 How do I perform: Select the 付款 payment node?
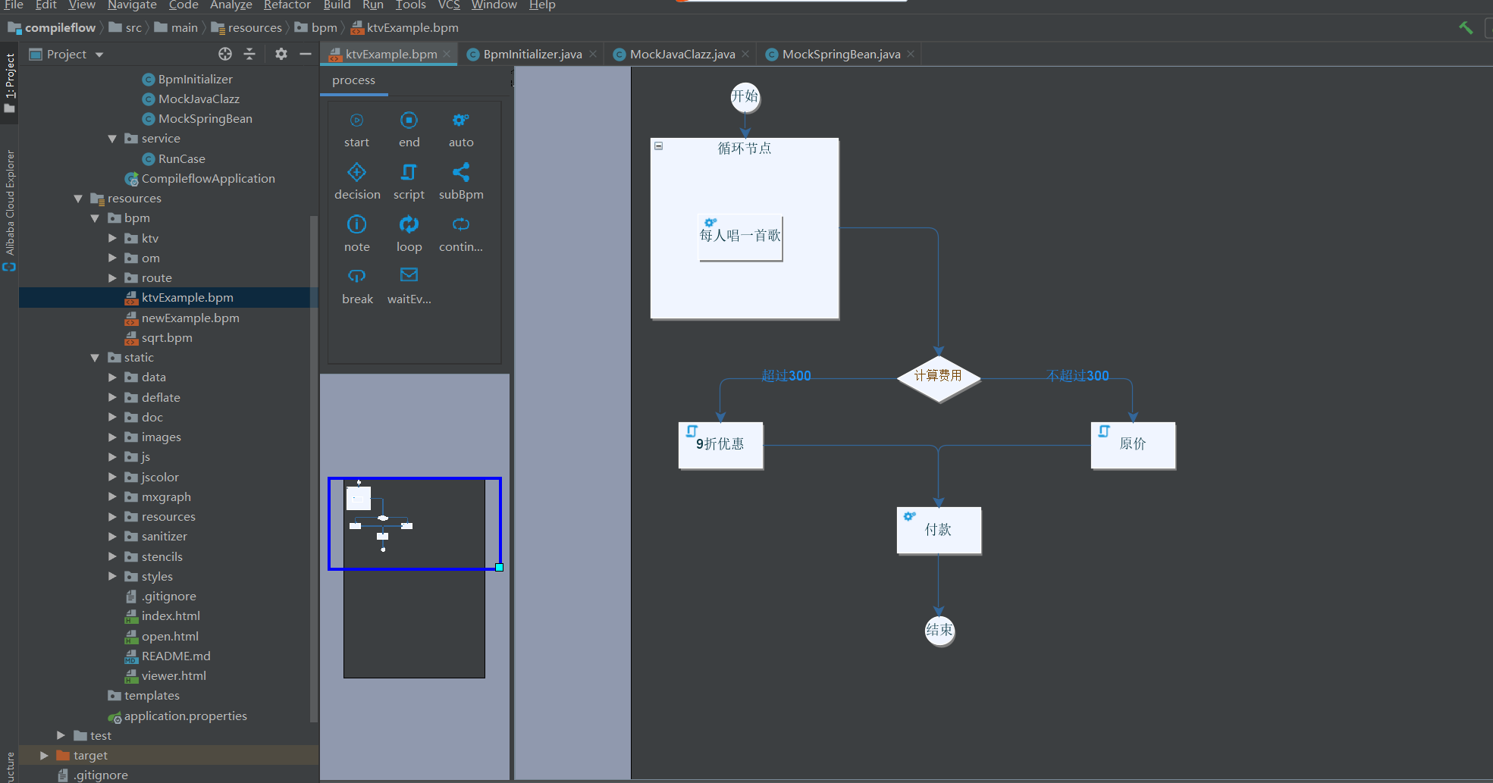point(939,529)
